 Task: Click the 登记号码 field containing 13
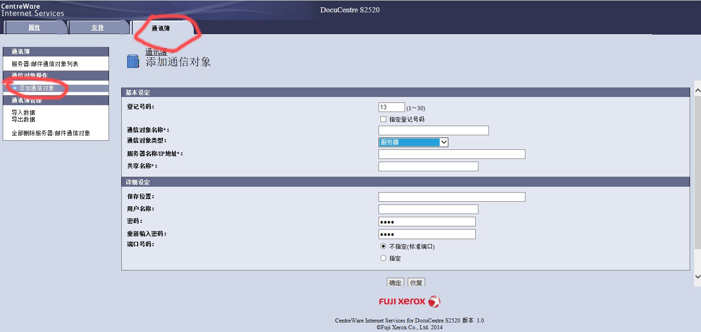(392, 107)
